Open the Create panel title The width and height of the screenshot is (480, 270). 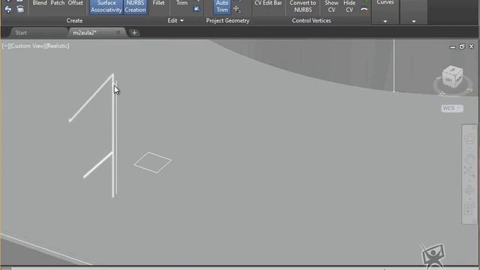tap(74, 20)
